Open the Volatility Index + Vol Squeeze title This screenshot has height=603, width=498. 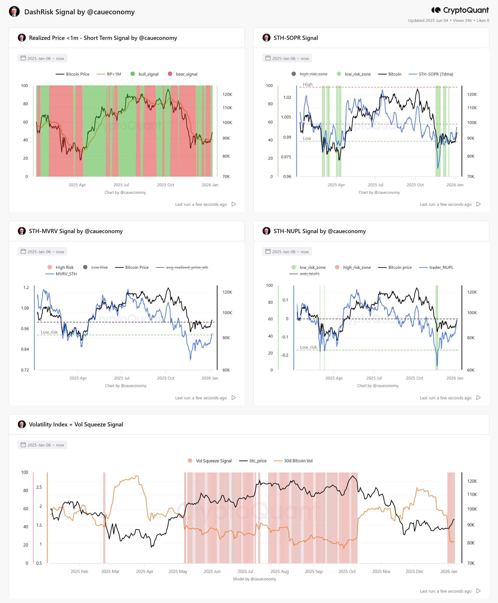point(76,424)
